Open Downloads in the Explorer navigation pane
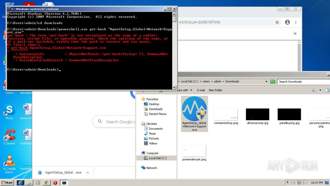The width and height of the screenshot is (330, 186). point(156,109)
